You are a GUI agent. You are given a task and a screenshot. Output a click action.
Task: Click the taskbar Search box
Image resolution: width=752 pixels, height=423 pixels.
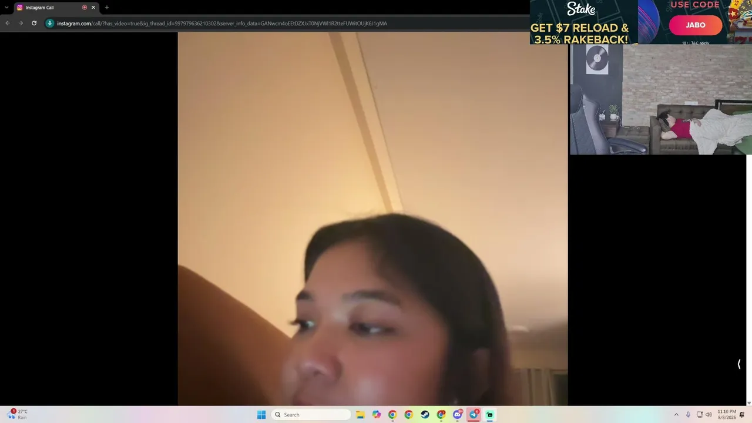pos(311,415)
